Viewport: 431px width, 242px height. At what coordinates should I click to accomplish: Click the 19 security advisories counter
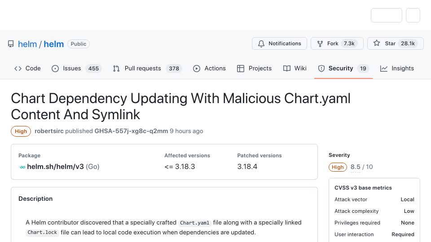[363, 69]
